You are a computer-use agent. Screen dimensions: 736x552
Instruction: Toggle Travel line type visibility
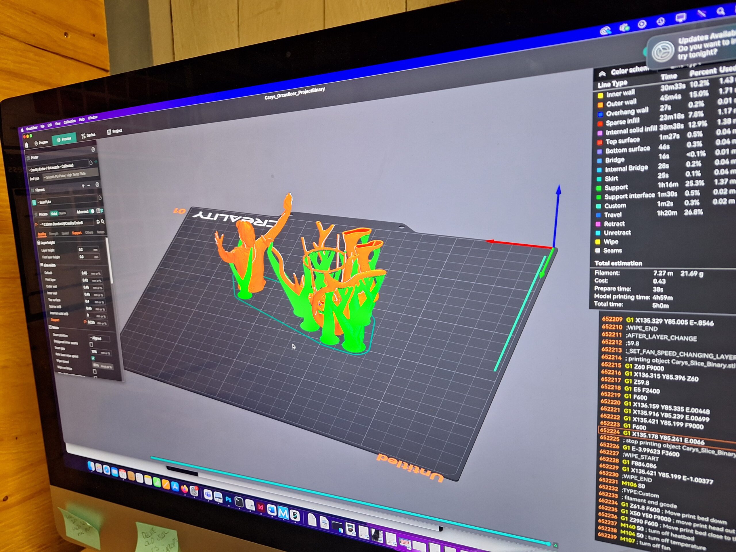coord(598,215)
